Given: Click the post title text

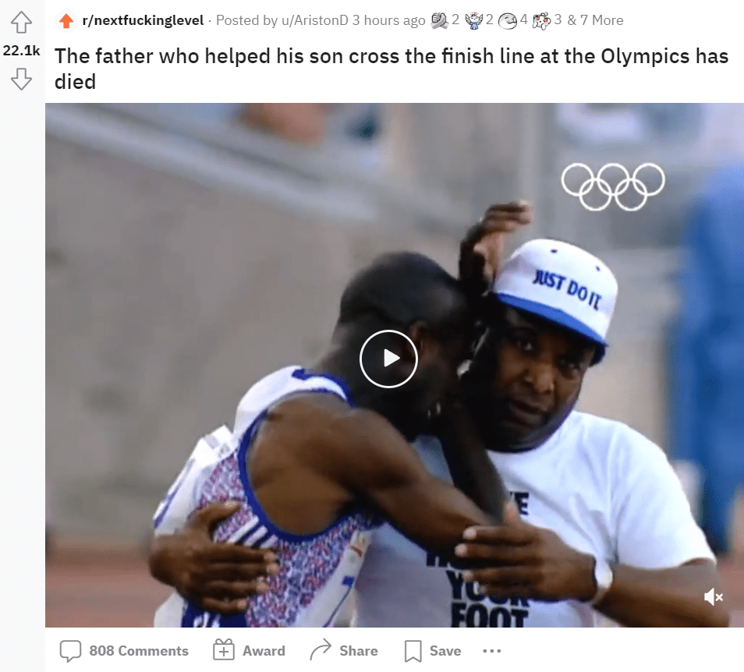Looking at the screenshot, I should tap(391, 69).
